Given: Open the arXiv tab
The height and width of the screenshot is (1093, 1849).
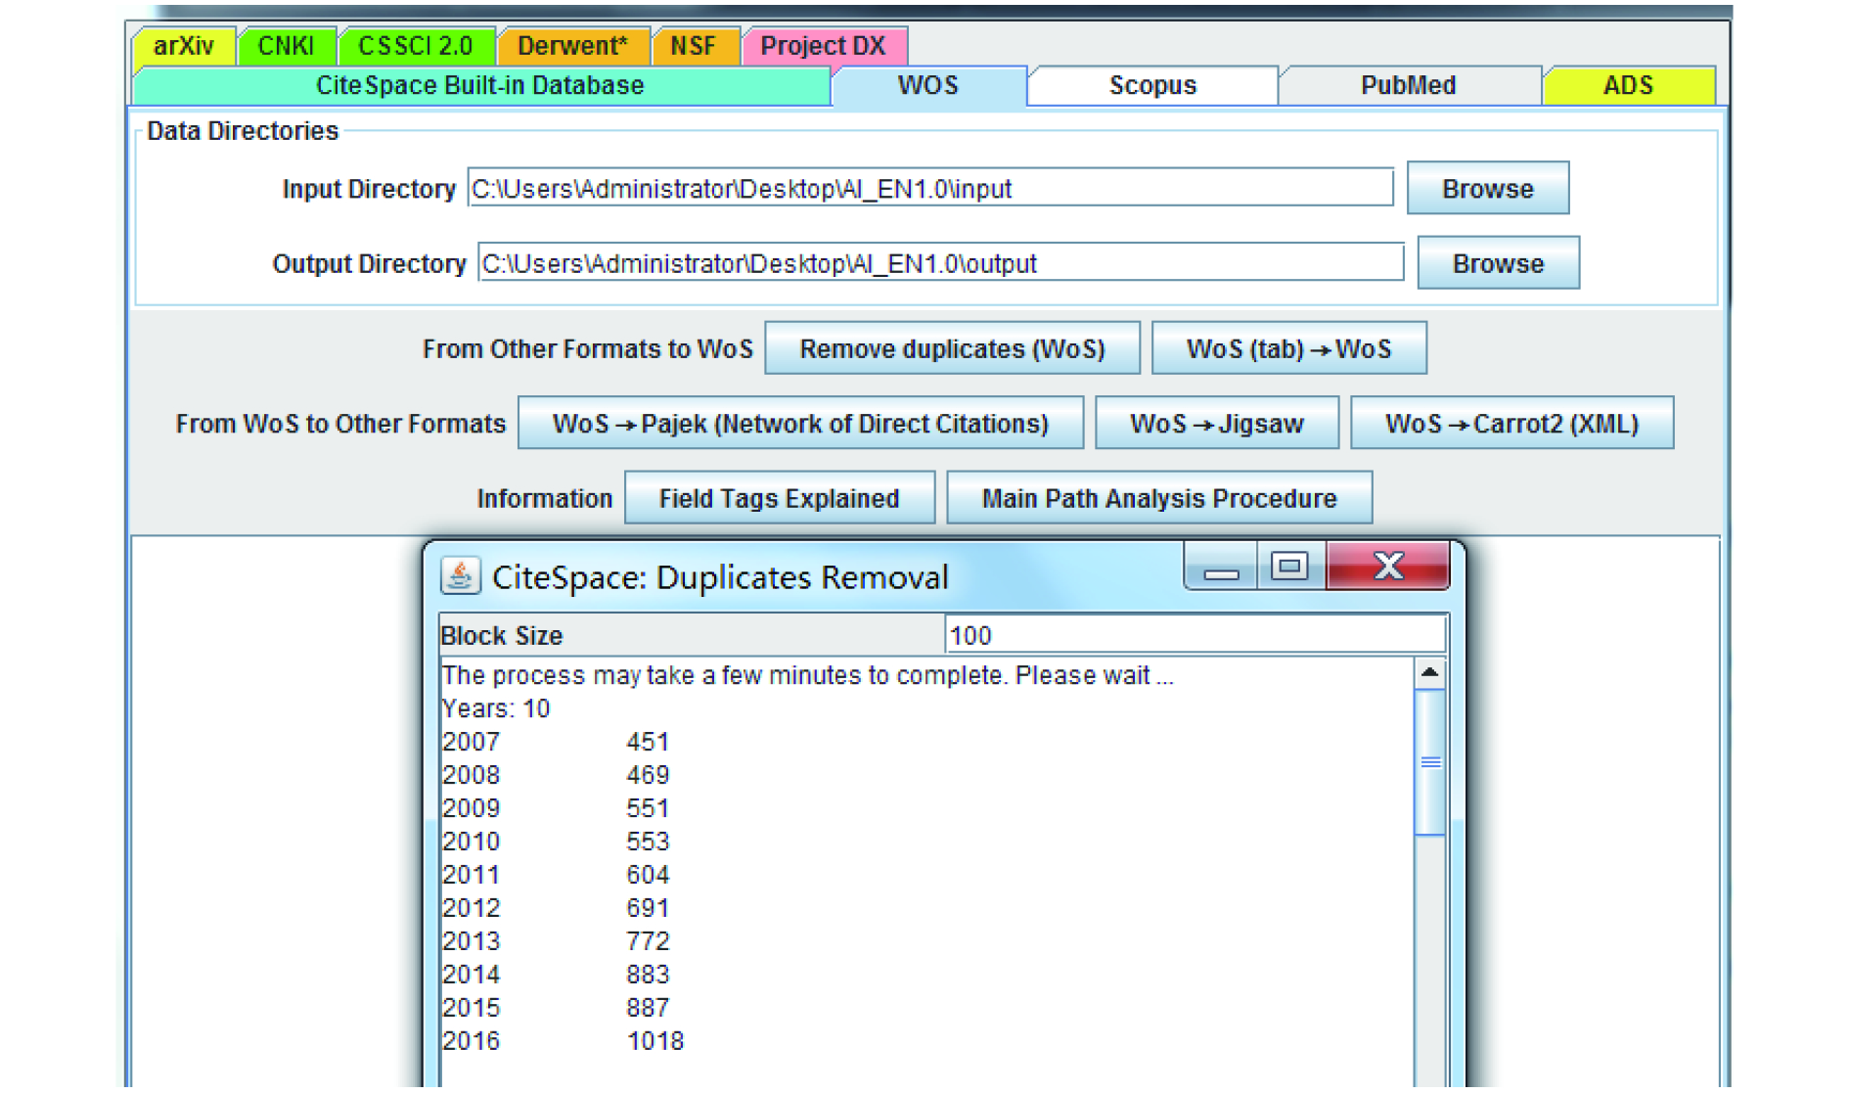Looking at the screenshot, I should point(183,46).
